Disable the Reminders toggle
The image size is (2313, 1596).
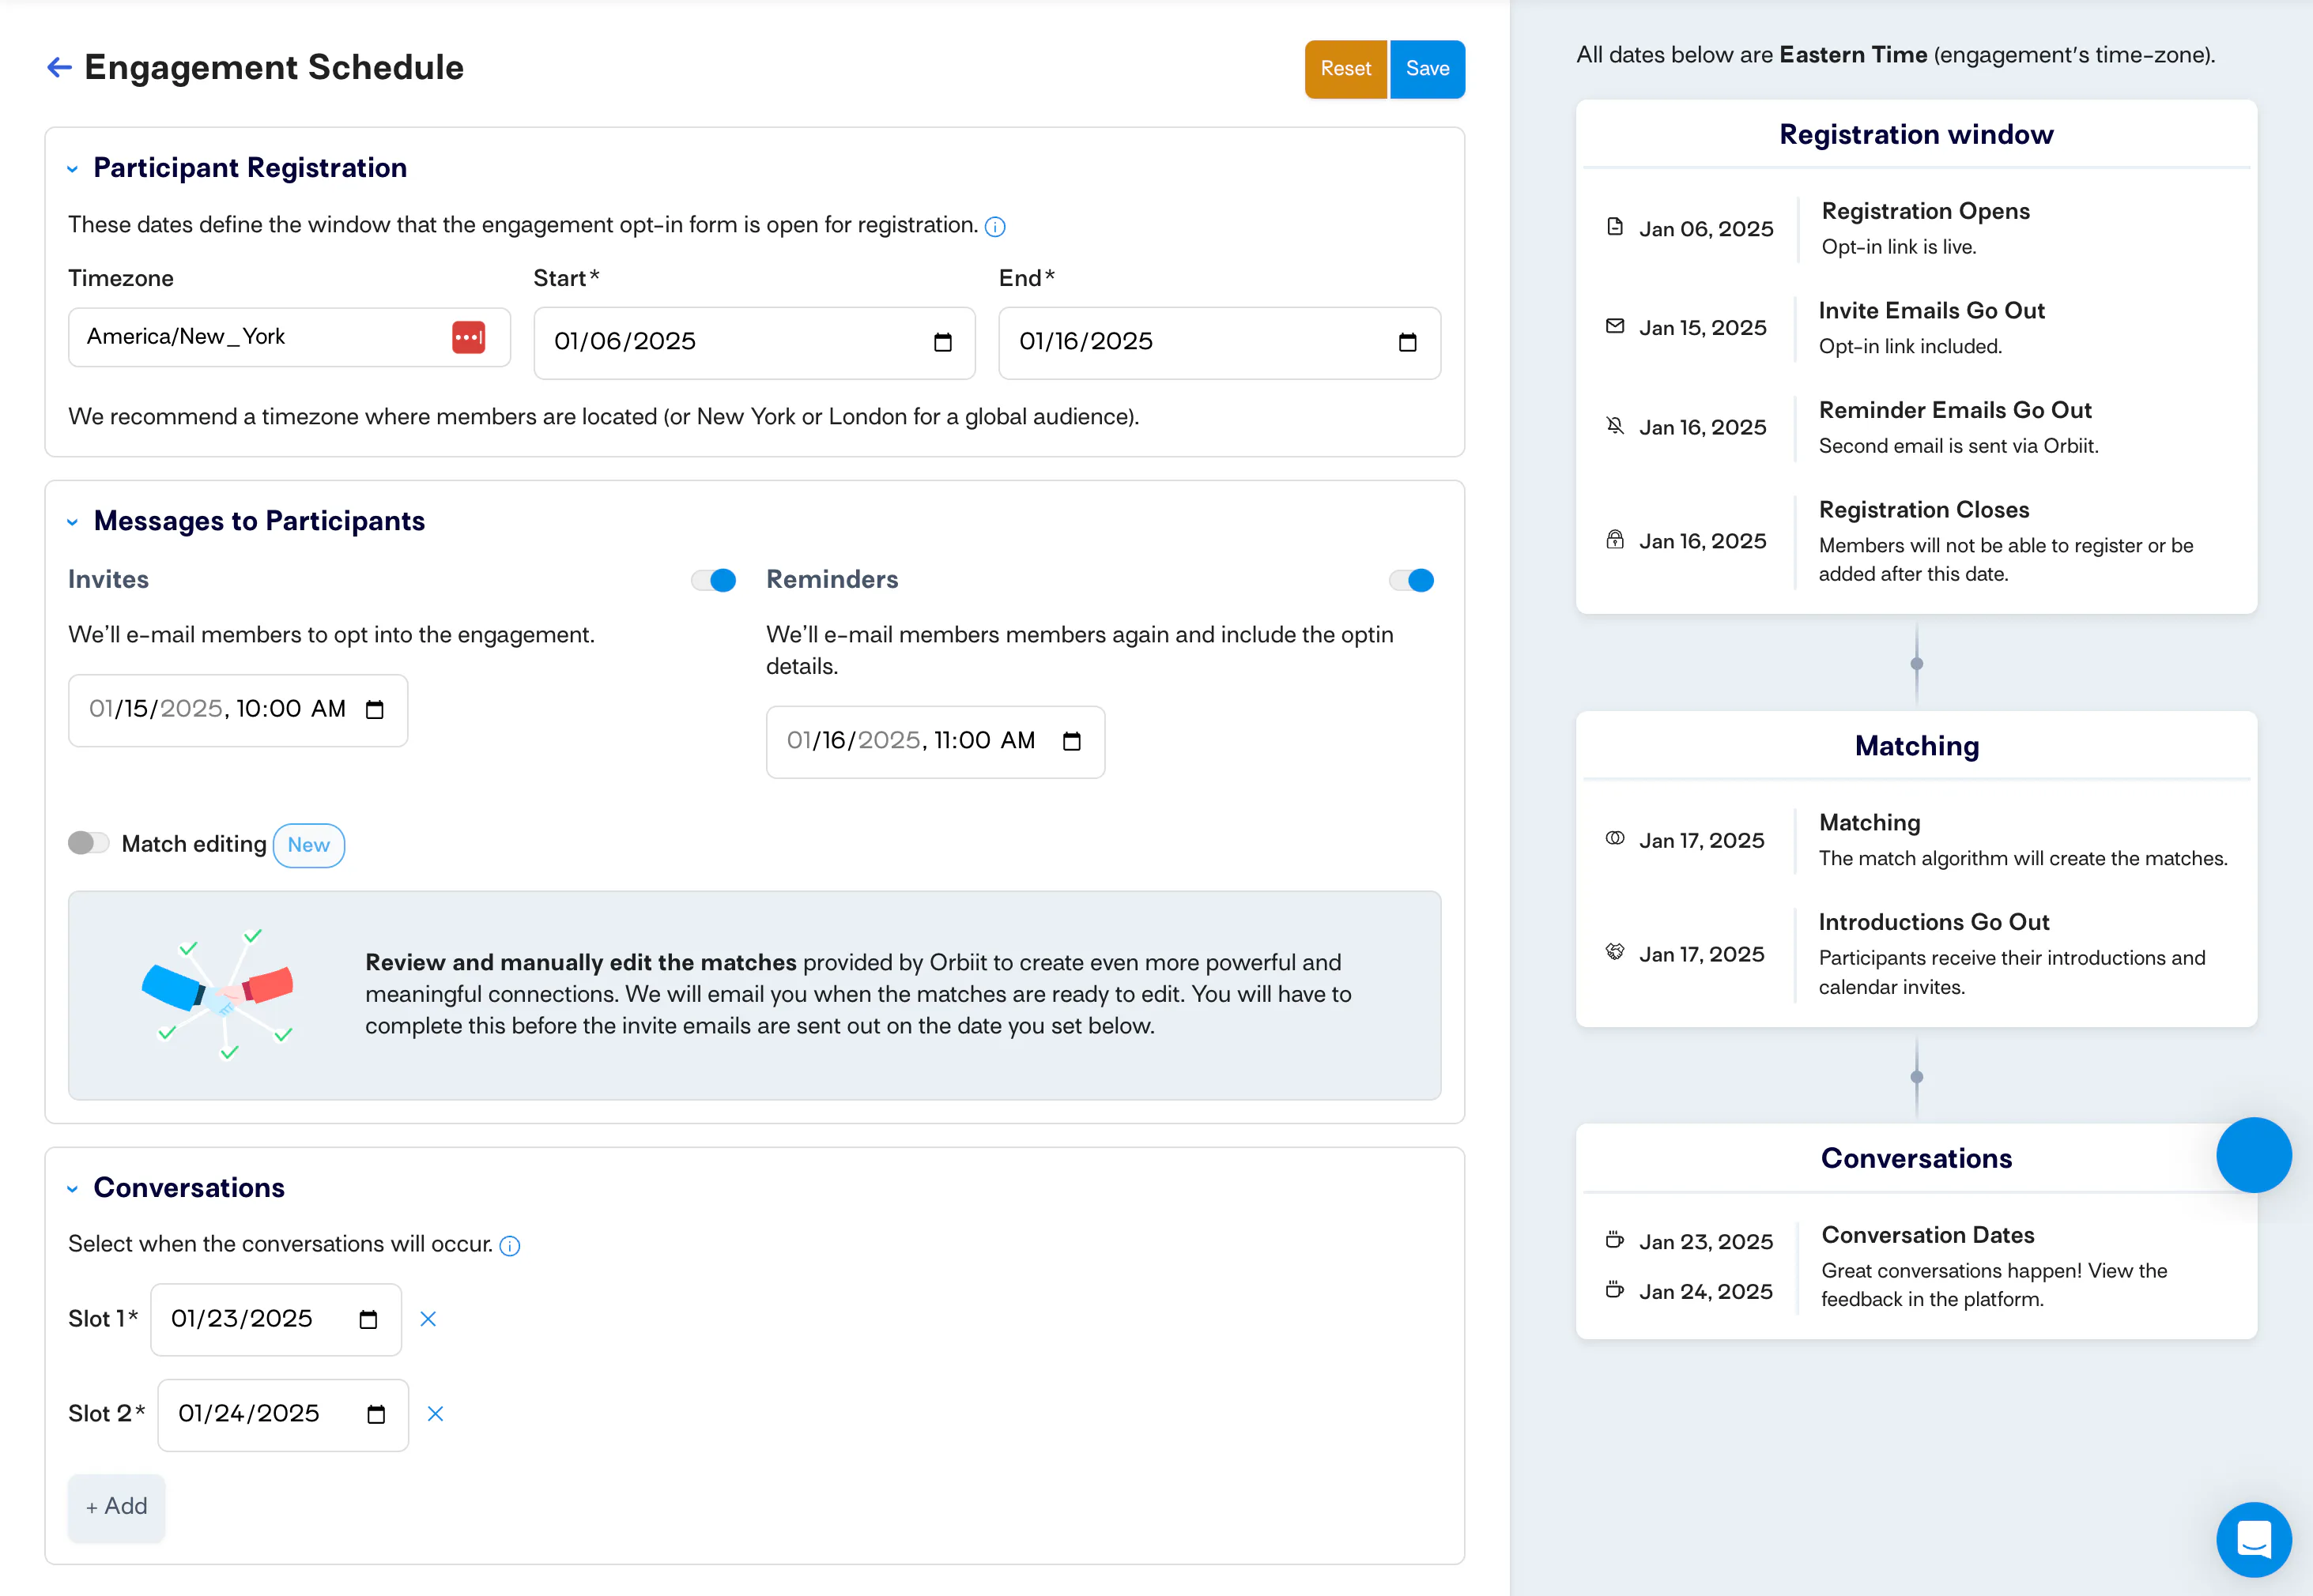point(1412,580)
